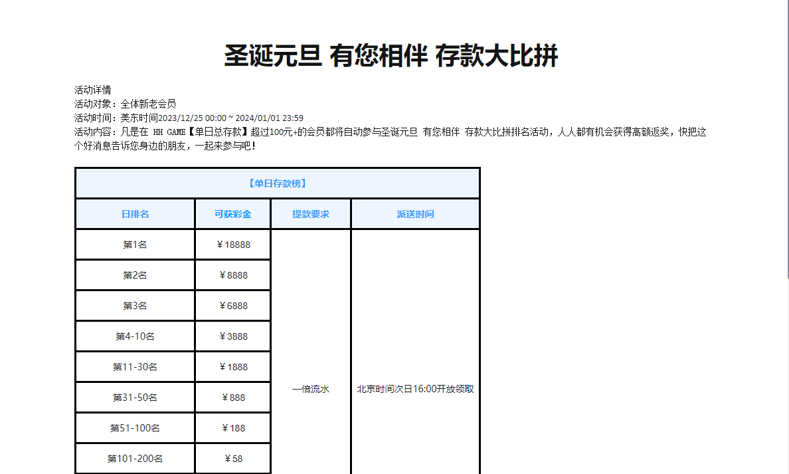Click the 活动详情 heading text

coord(92,90)
